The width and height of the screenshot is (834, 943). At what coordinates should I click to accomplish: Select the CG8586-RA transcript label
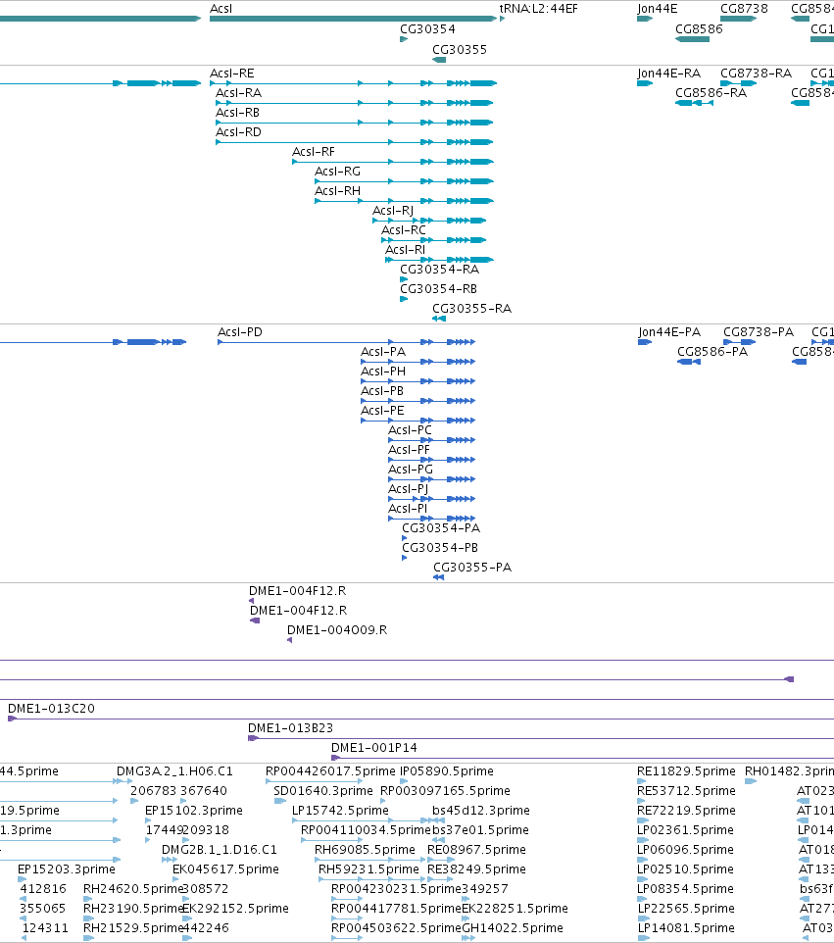(x=711, y=93)
